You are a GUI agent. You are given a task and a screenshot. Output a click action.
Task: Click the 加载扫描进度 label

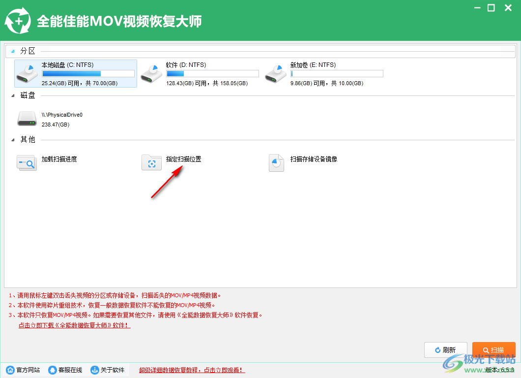tap(59, 159)
